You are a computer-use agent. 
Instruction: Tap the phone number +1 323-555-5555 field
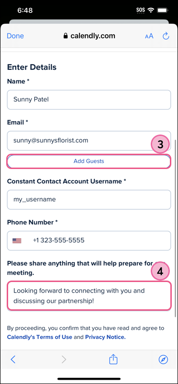tap(89, 240)
